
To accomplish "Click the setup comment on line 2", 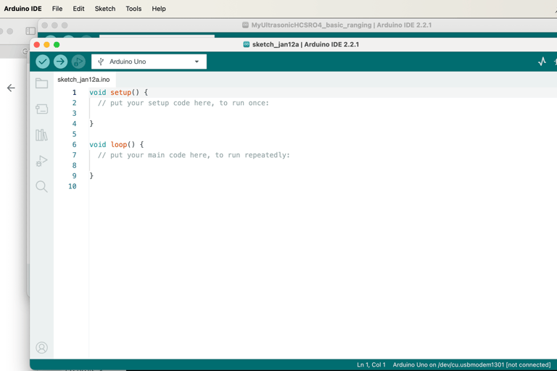I will [183, 103].
